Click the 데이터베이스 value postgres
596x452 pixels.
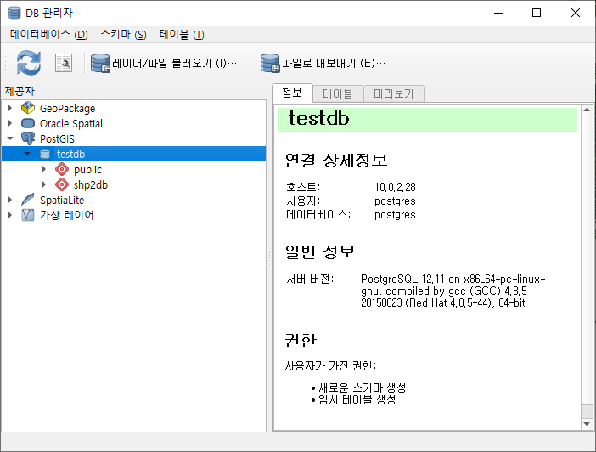pyautogui.click(x=395, y=215)
